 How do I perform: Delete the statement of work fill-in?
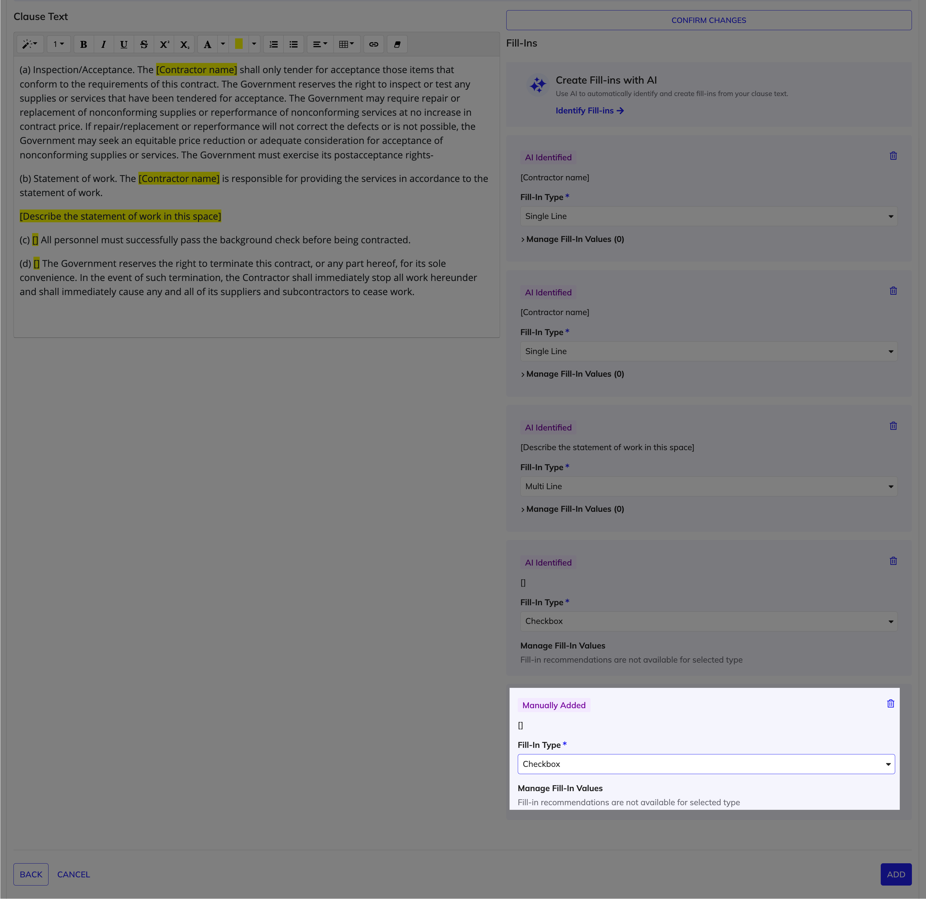click(893, 426)
